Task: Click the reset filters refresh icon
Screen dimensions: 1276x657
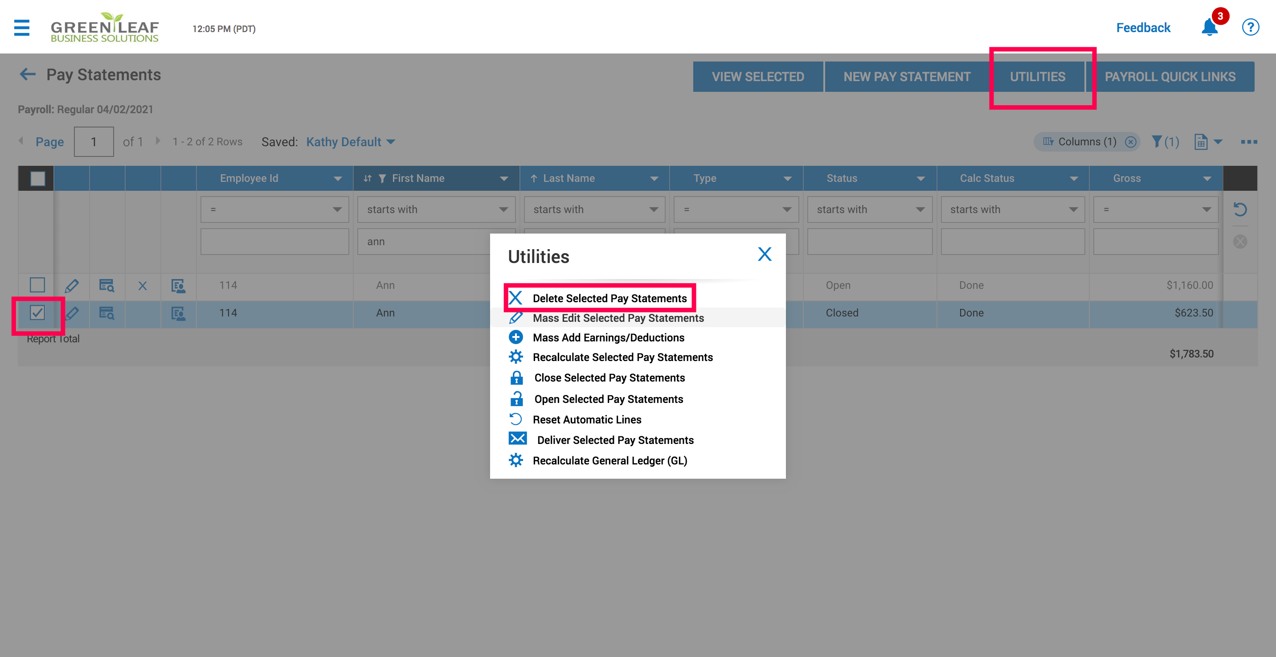Action: click(1240, 209)
